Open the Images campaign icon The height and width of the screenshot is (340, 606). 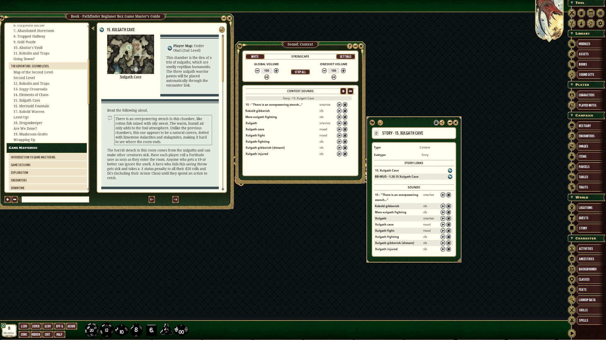click(x=572, y=146)
